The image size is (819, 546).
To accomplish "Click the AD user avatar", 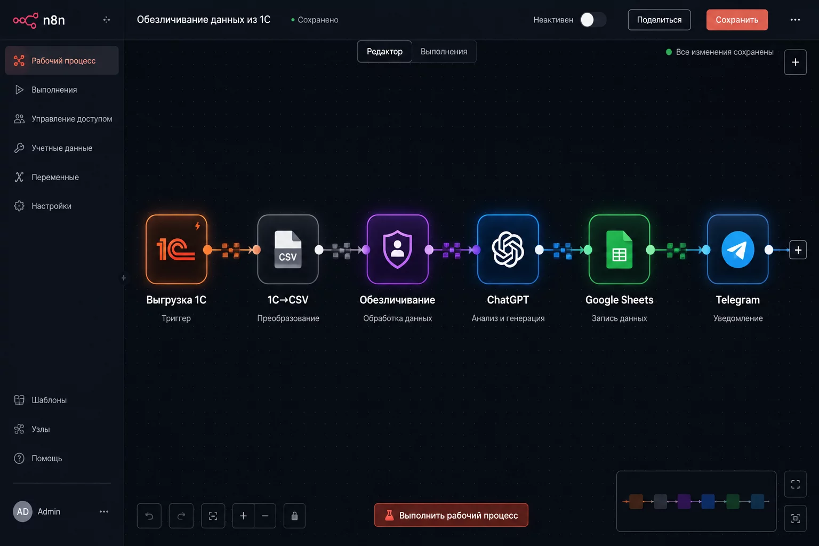I will (x=22, y=511).
